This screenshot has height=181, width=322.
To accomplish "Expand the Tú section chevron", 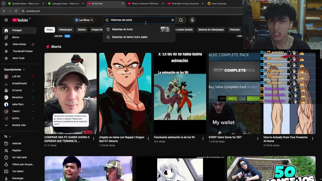I will tap(10, 137).
